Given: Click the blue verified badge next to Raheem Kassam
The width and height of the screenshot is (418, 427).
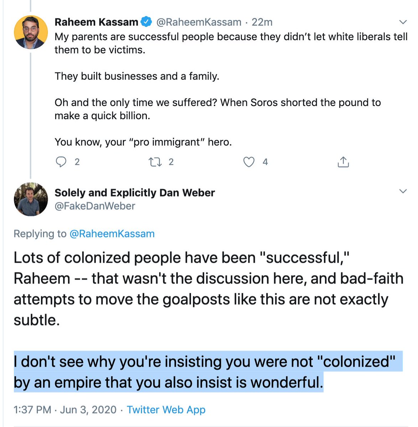Looking at the screenshot, I should 146,22.
